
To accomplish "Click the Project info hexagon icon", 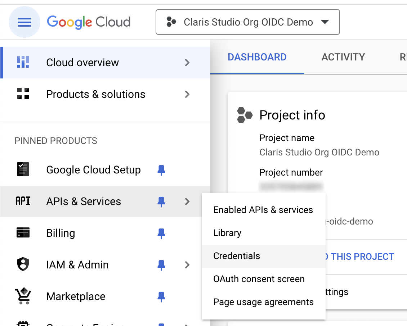I will click(245, 115).
